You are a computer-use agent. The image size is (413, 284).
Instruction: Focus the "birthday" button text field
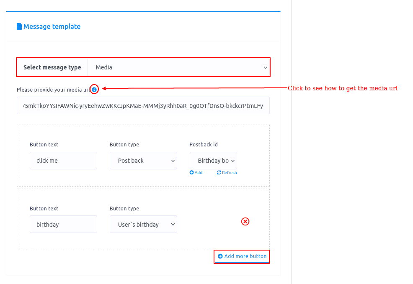(x=63, y=225)
